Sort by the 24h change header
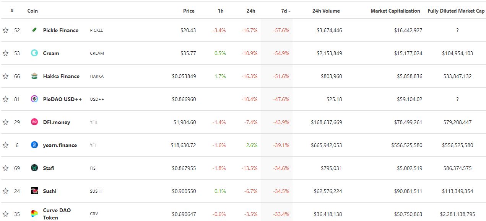Screen dimensions: 486x221 click(251, 11)
